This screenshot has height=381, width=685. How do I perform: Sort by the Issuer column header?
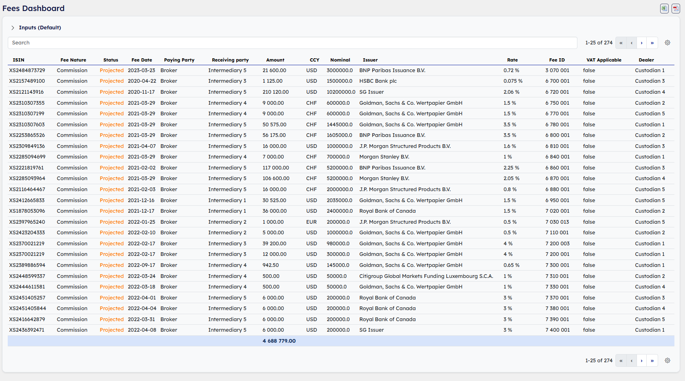[x=370, y=60]
